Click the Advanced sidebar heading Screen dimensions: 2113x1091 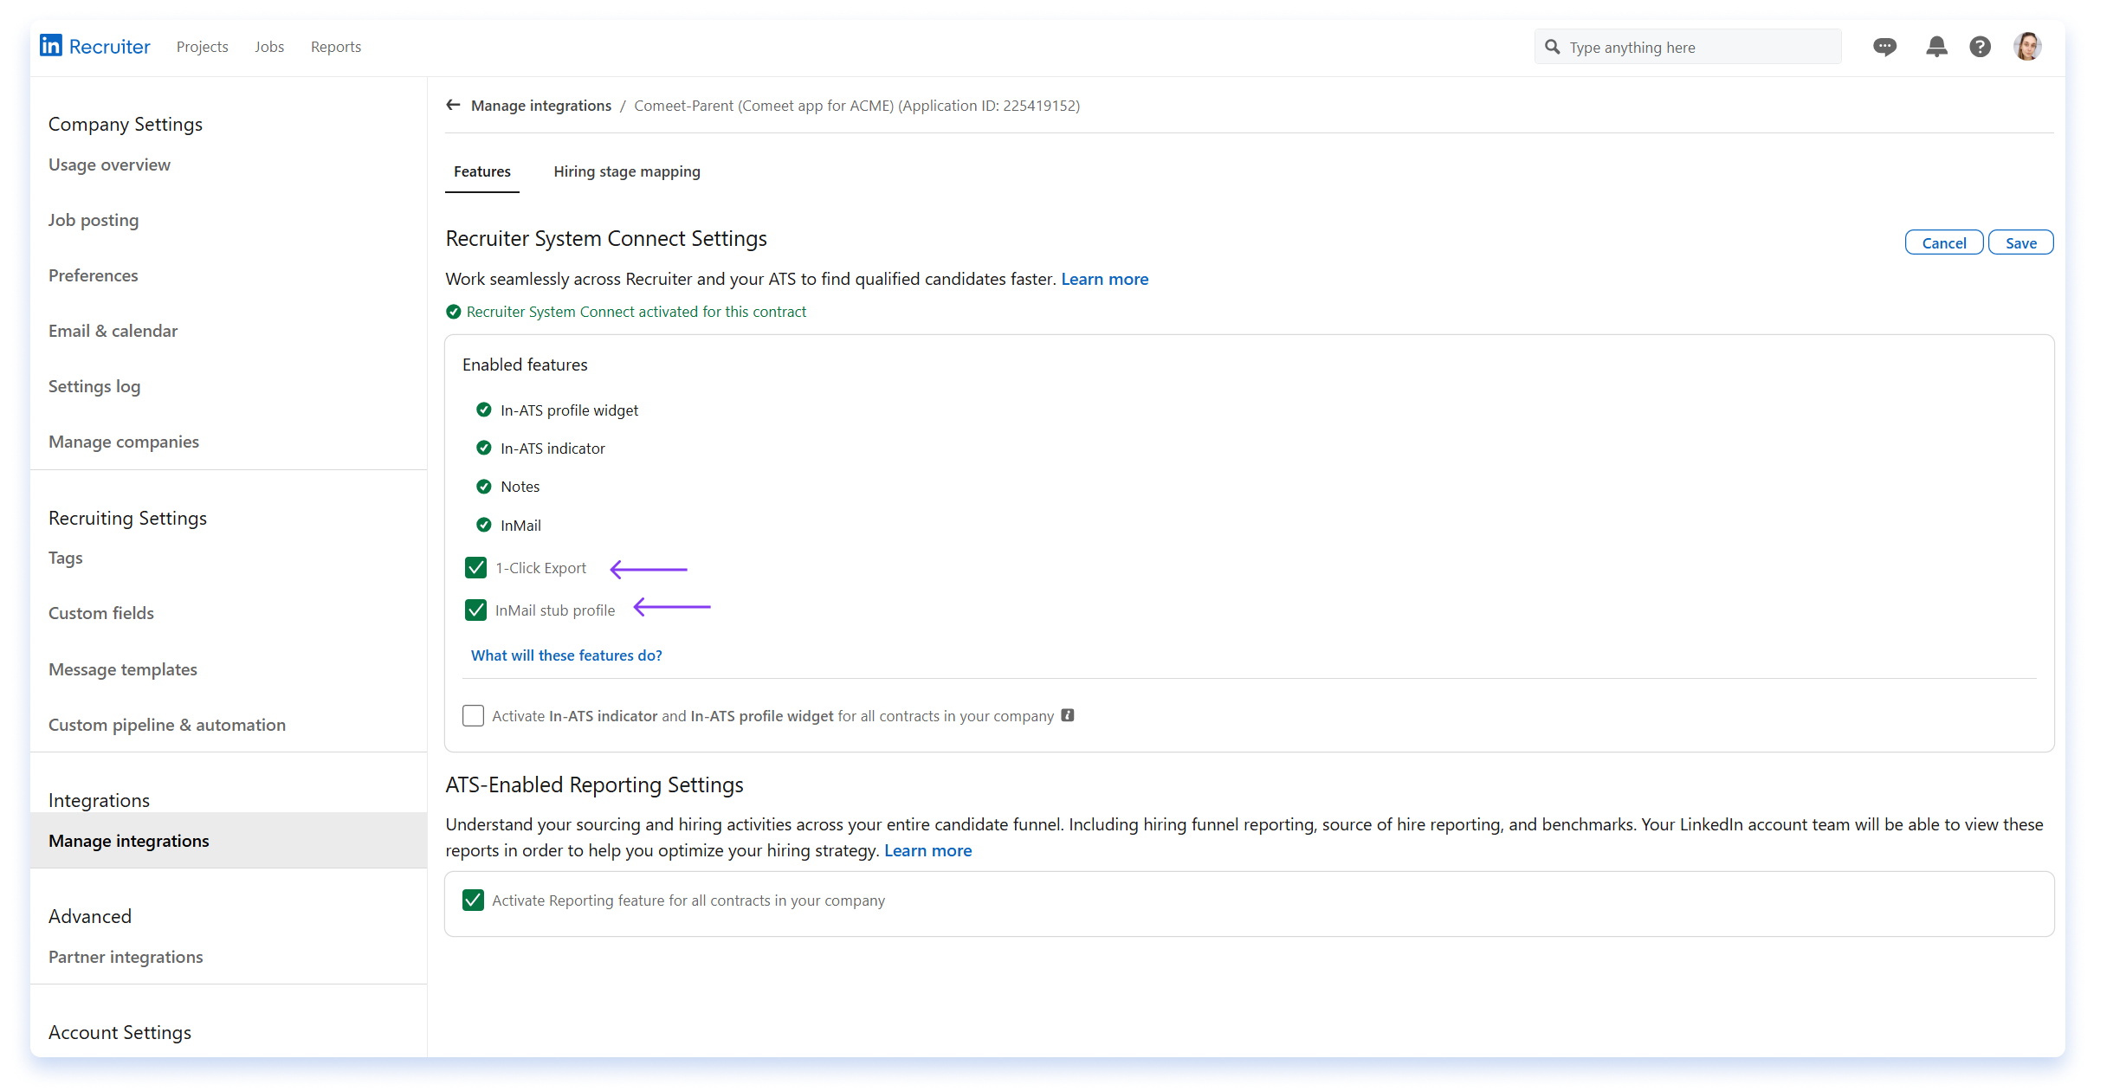pyautogui.click(x=90, y=916)
